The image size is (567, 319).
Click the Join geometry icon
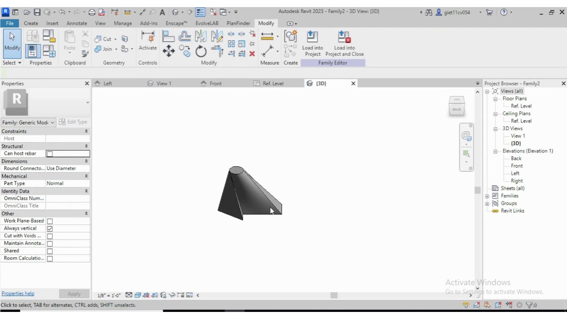click(x=98, y=49)
